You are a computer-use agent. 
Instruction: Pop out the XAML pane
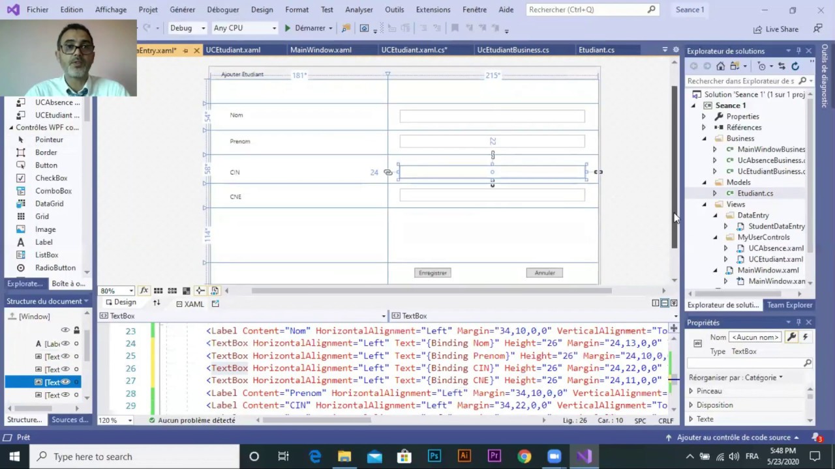[x=215, y=304]
